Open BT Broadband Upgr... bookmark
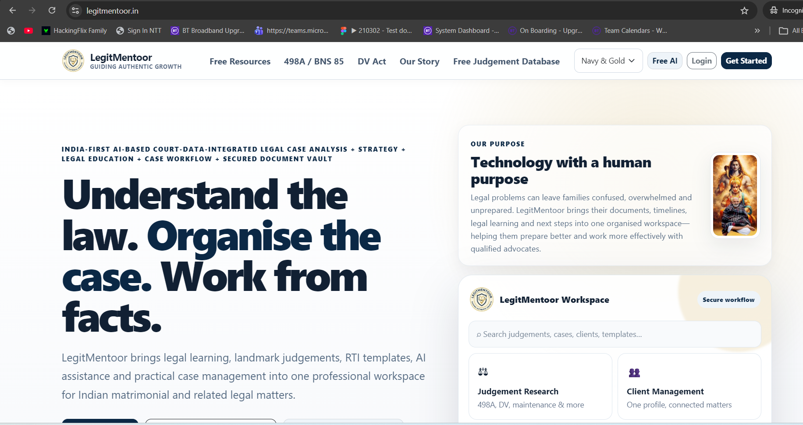Image resolution: width=803 pixels, height=425 pixels. pyautogui.click(x=208, y=31)
